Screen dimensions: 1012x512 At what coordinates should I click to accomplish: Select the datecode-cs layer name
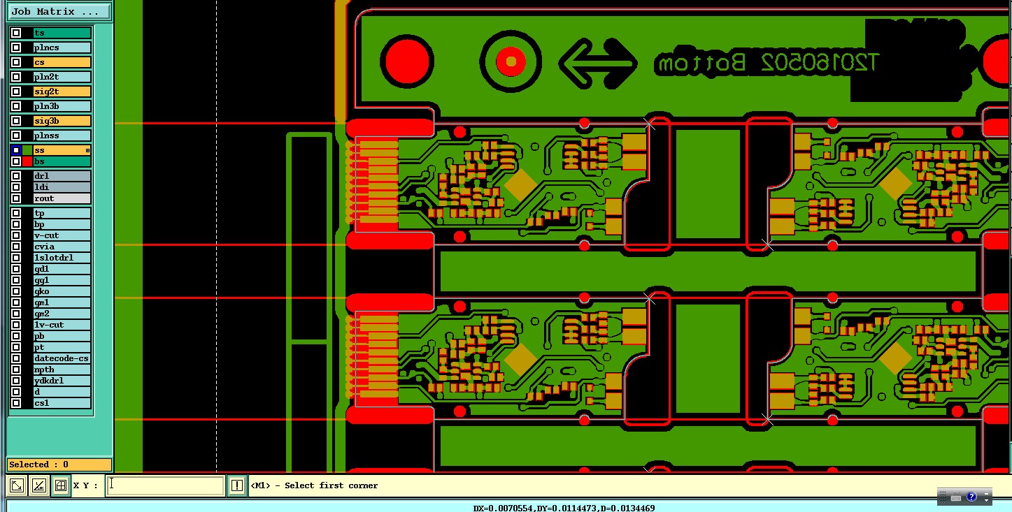click(62, 358)
